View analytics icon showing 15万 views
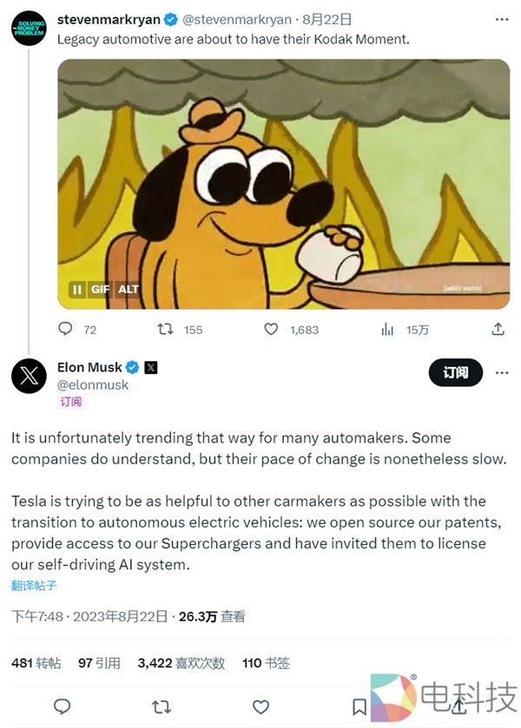The image size is (521, 728). coord(387,330)
